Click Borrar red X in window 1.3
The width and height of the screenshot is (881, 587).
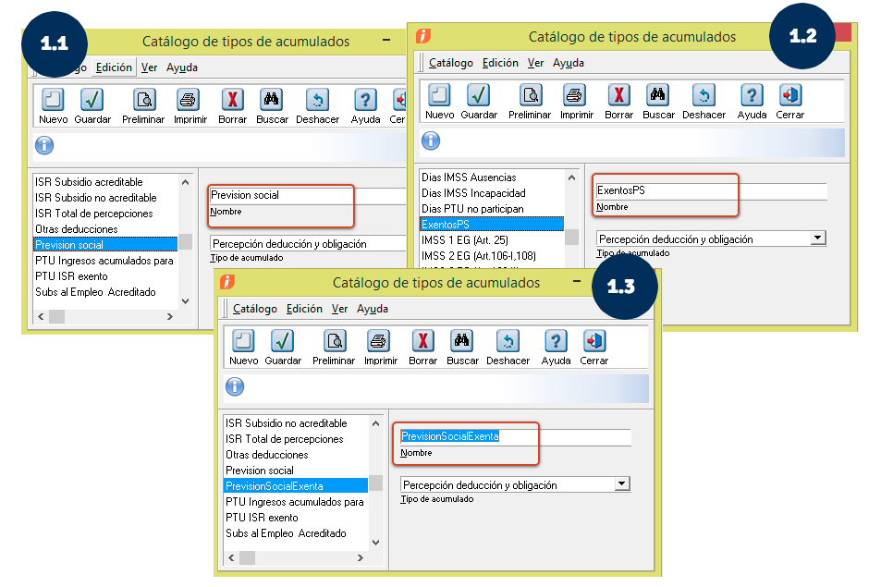pyautogui.click(x=422, y=341)
